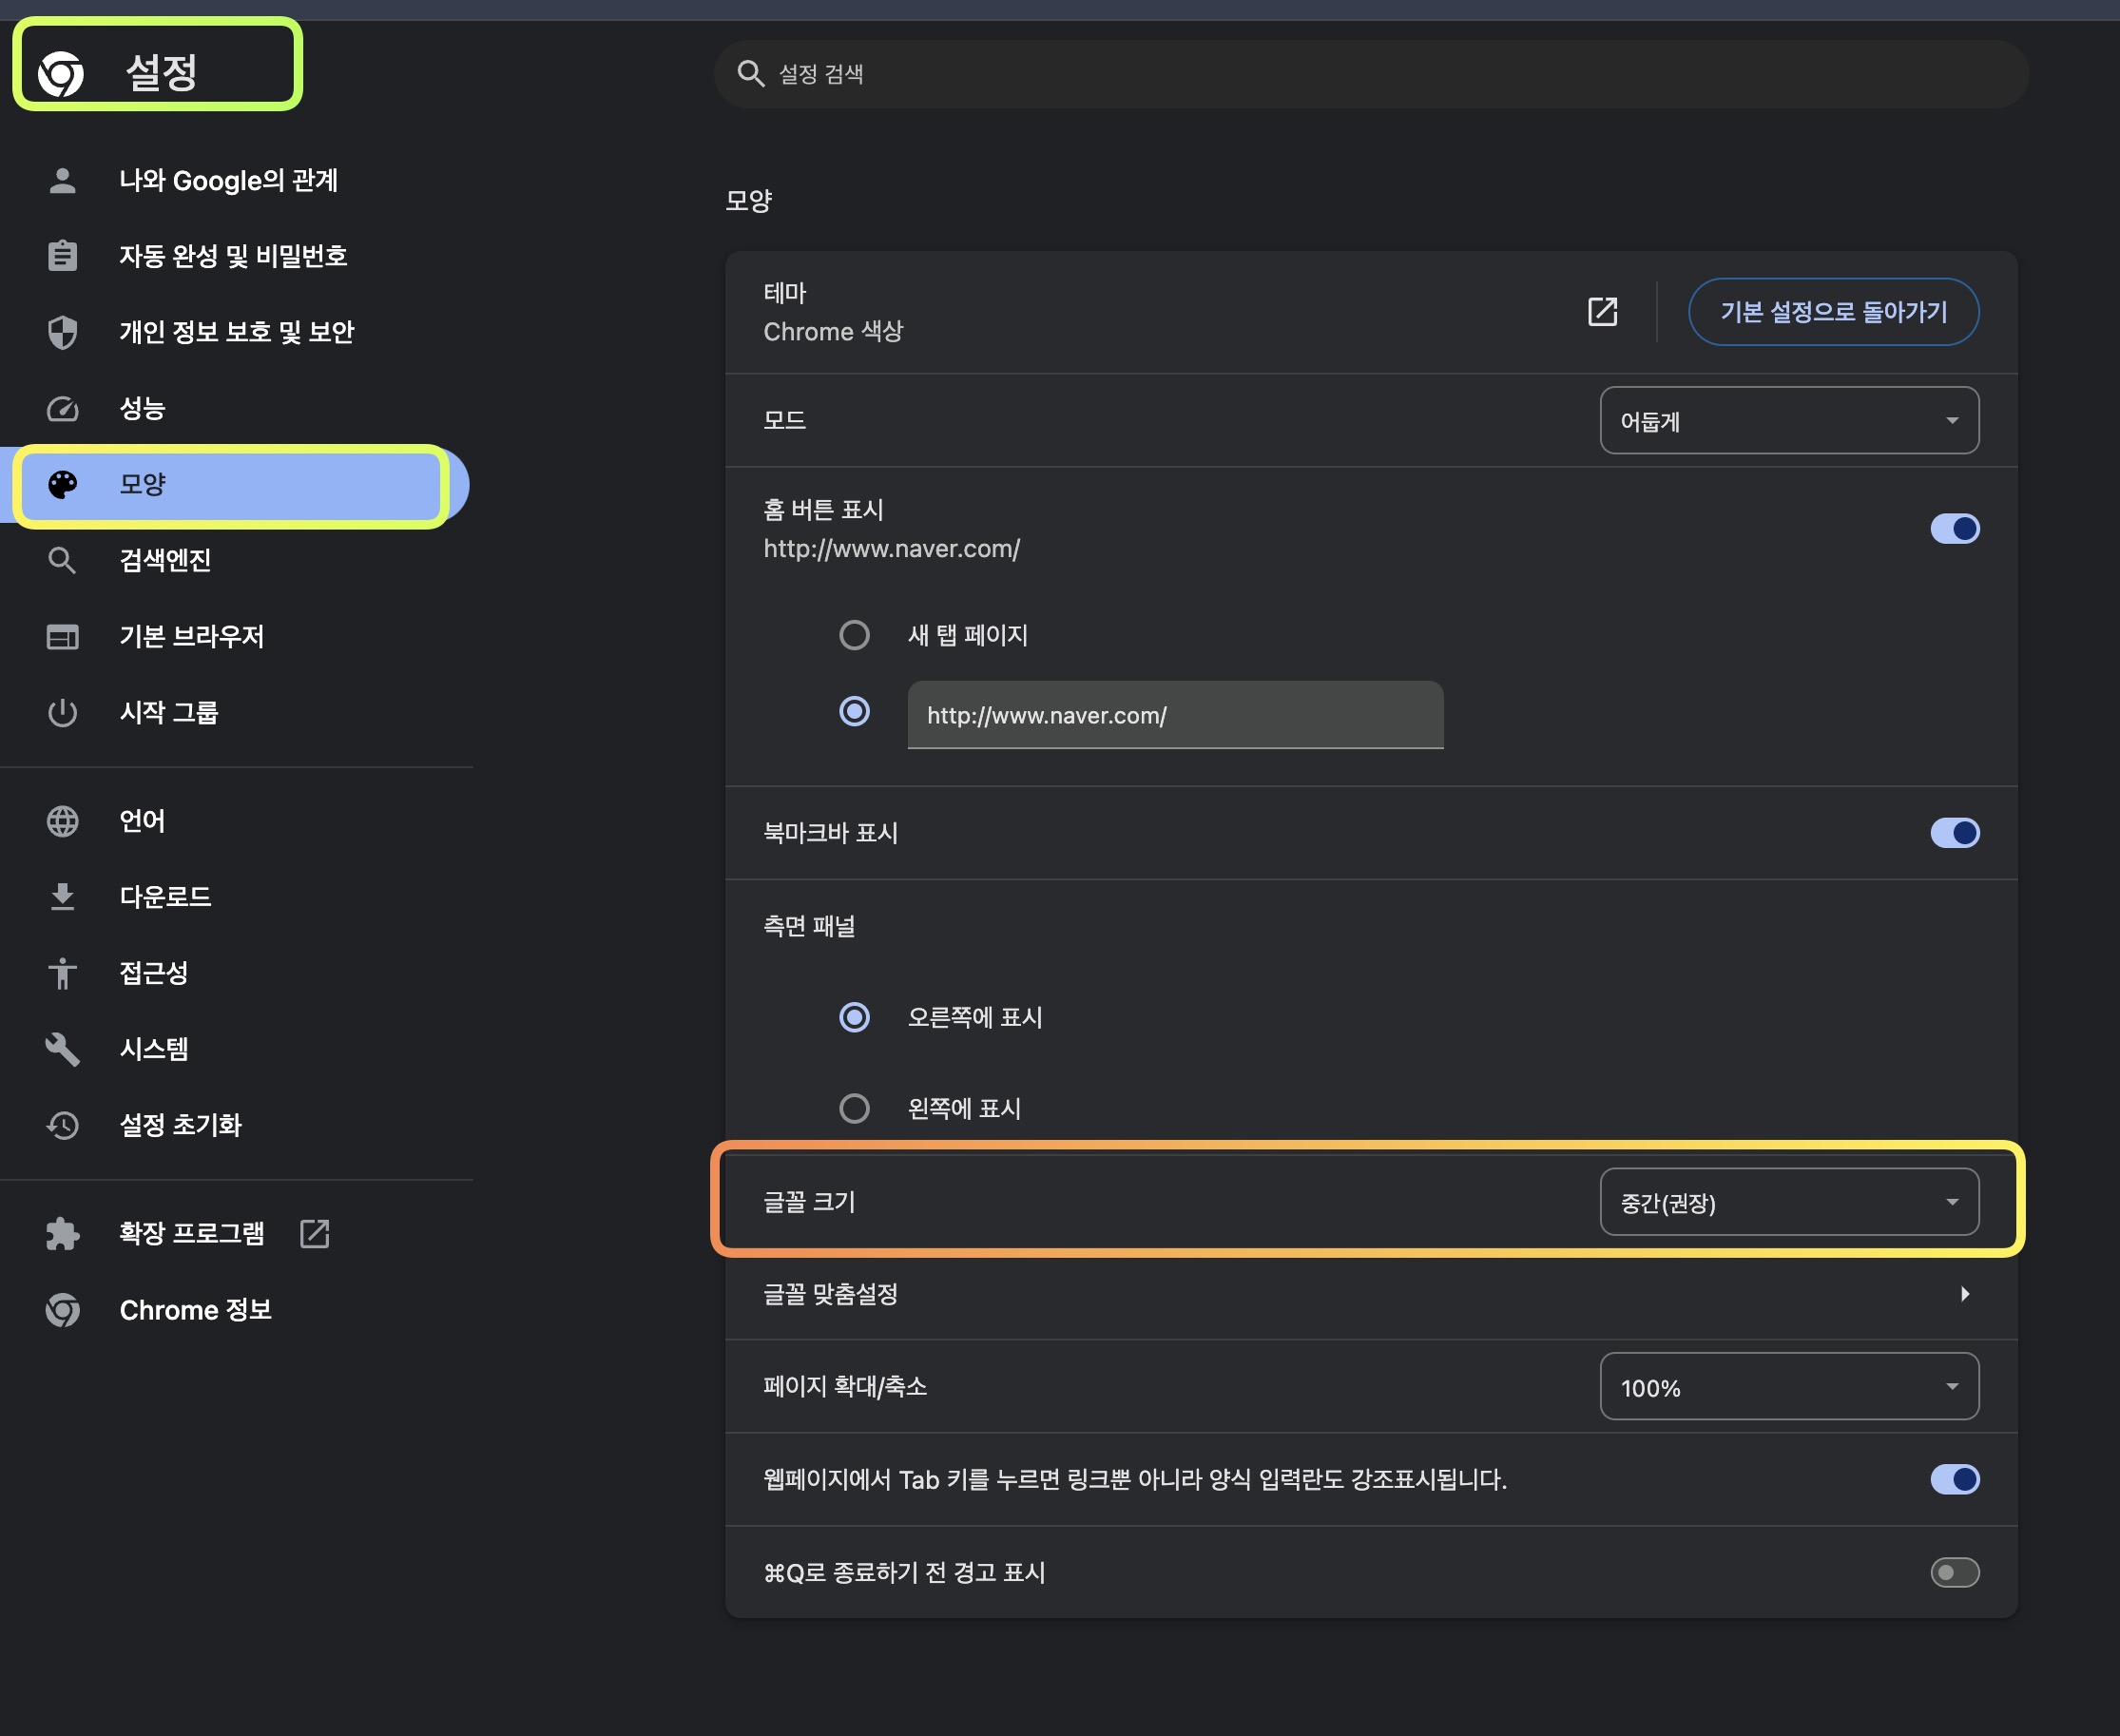Click the shield icon for 개인 정보 보호 및 보안
The width and height of the screenshot is (2120, 1736).
(62, 332)
